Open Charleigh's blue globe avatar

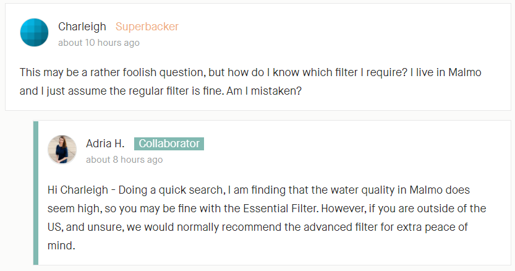[x=34, y=33]
